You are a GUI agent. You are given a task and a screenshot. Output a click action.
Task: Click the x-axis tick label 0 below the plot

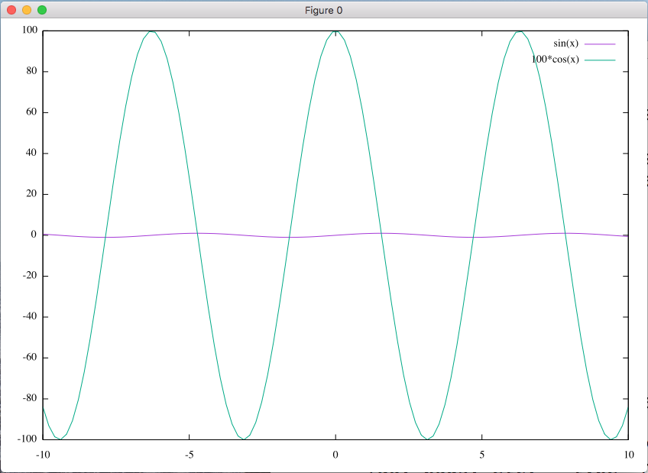pos(335,455)
